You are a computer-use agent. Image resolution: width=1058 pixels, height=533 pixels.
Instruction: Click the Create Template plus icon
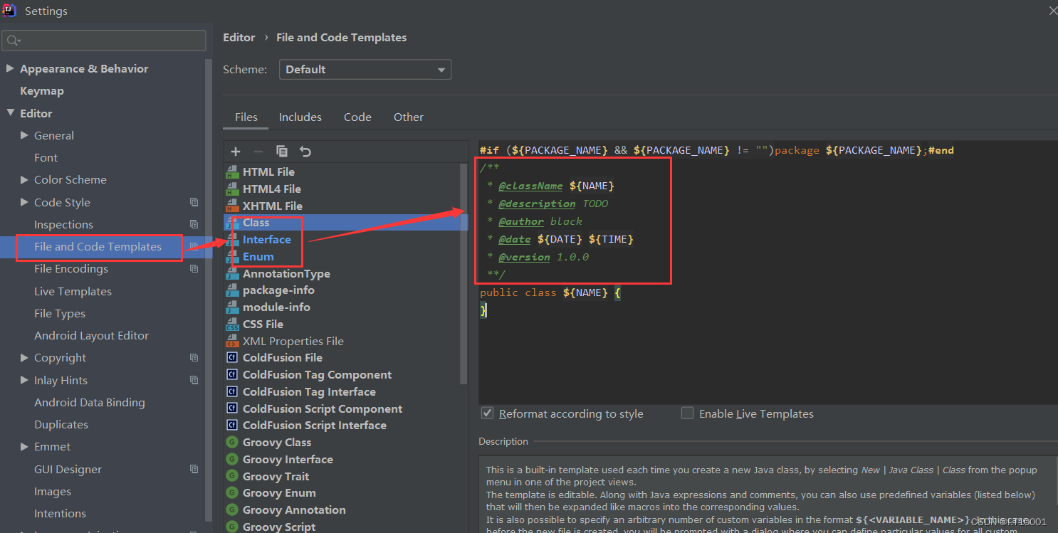236,152
